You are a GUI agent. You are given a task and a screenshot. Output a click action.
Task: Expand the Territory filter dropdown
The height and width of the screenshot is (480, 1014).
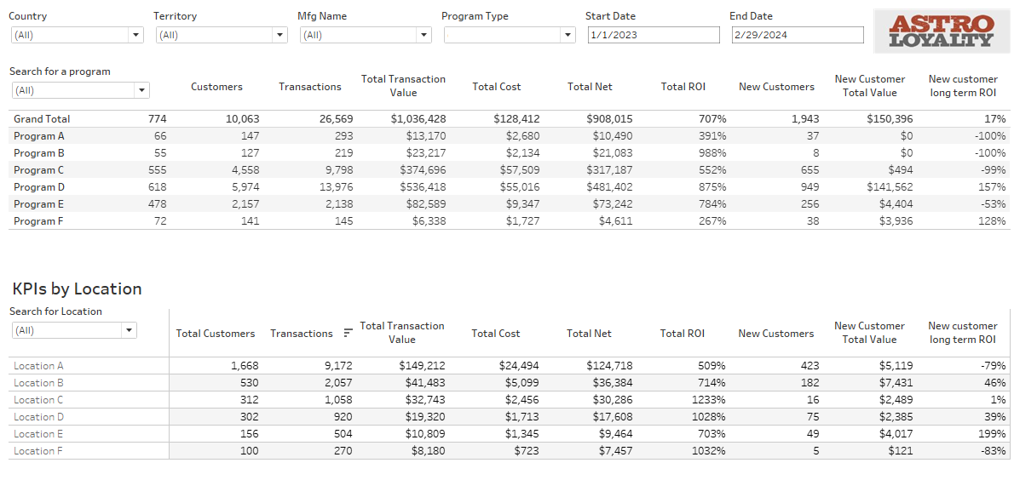[x=279, y=35]
